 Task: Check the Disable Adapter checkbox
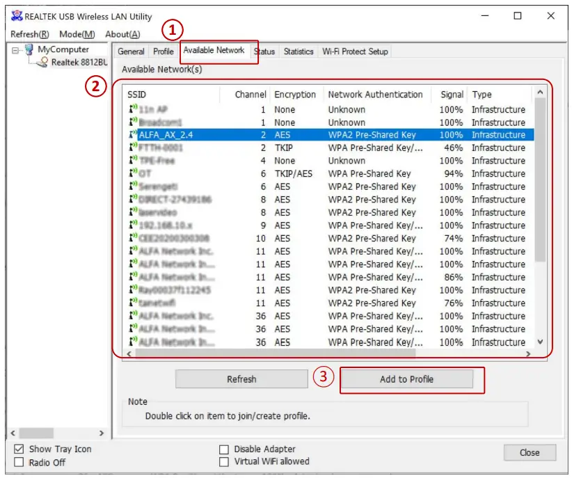(x=224, y=449)
